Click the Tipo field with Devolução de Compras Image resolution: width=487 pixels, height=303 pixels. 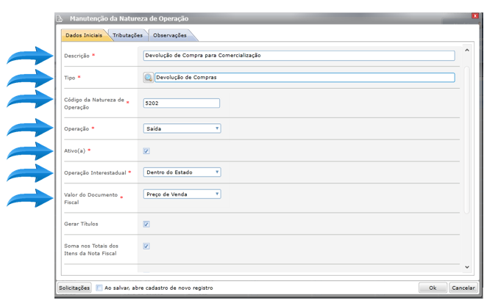(x=305, y=78)
